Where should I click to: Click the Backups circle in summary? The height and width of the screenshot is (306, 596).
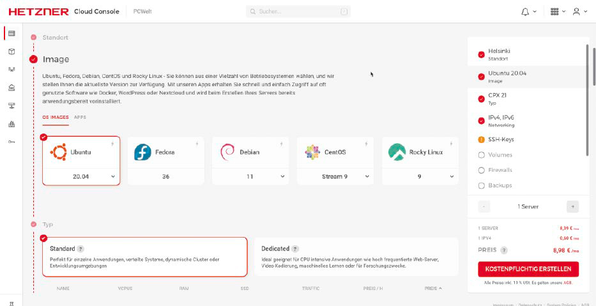(481, 185)
